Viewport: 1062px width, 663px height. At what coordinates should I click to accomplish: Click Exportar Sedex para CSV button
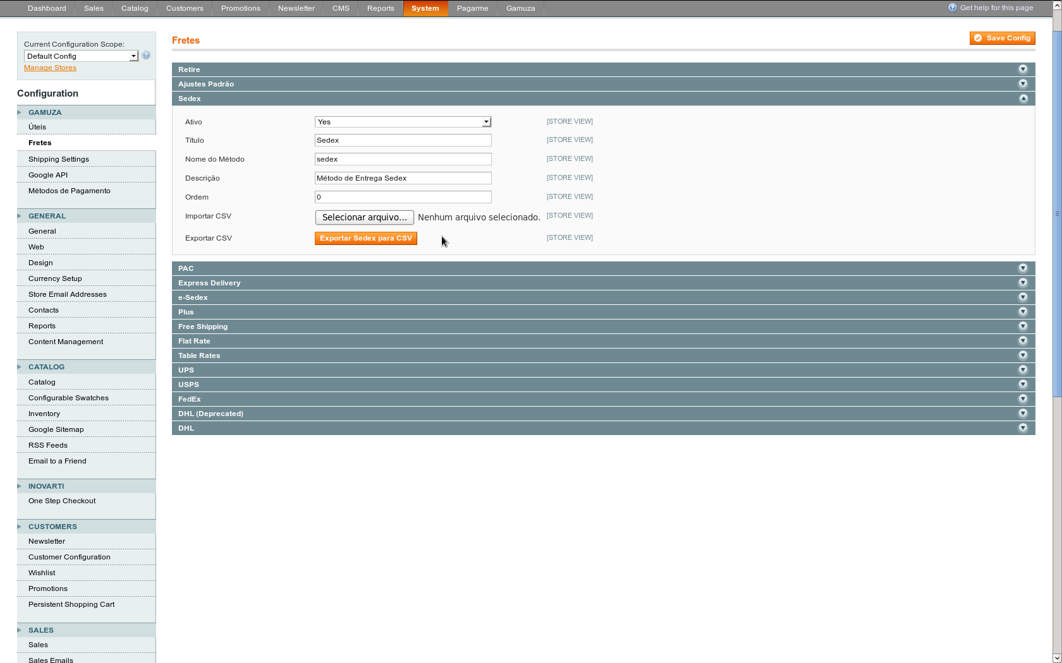[366, 238]
